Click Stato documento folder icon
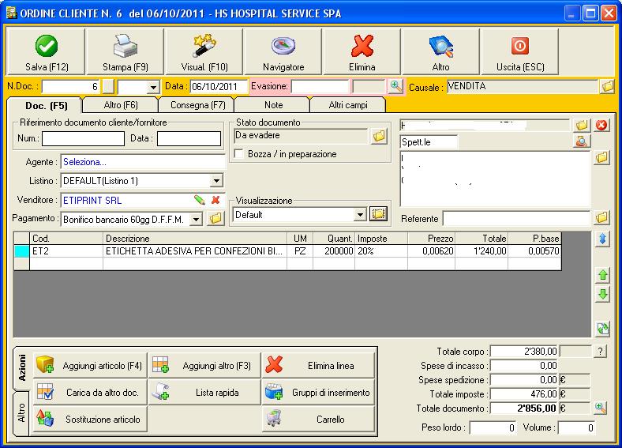Screen dimensions: 622x448 coord(379,136)
